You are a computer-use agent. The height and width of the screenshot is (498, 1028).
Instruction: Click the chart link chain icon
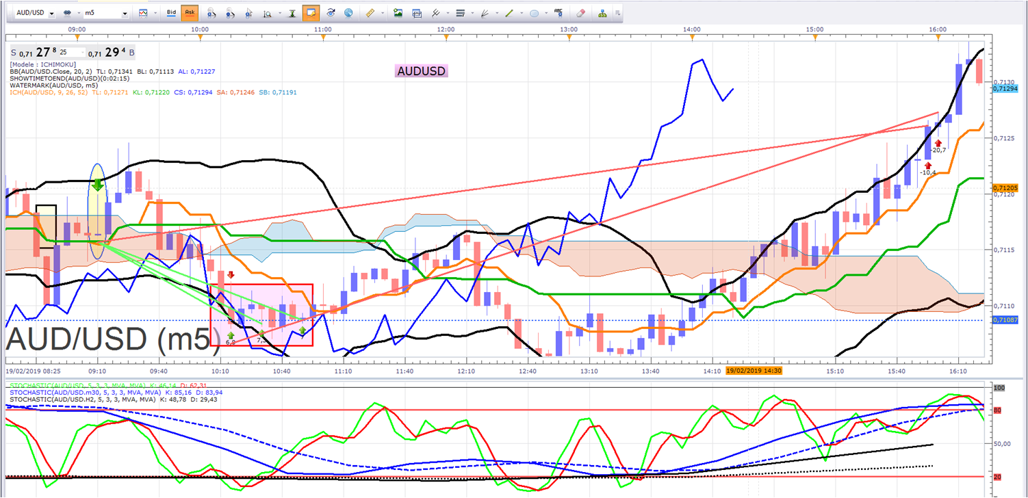tap(67, 13)
